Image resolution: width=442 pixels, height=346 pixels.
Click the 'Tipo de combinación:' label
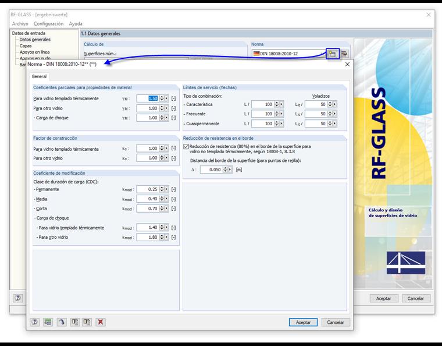(x=202, y=96)
